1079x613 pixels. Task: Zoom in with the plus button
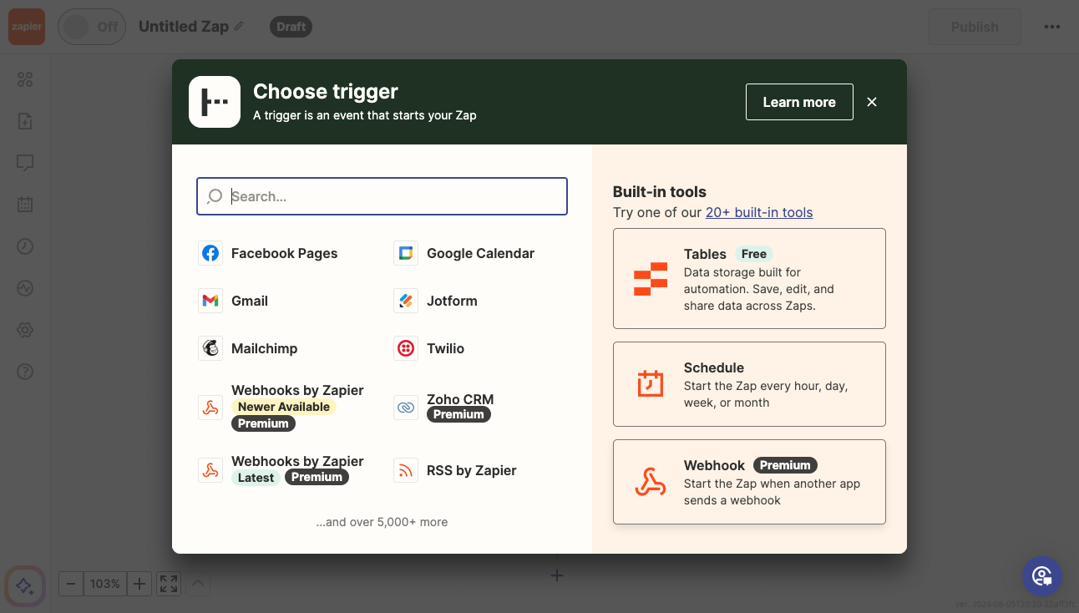tap(139, 584)
